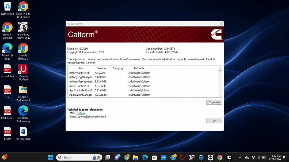Open the battery status in tray
Screen dimensions: 289x162
(264, 157)
